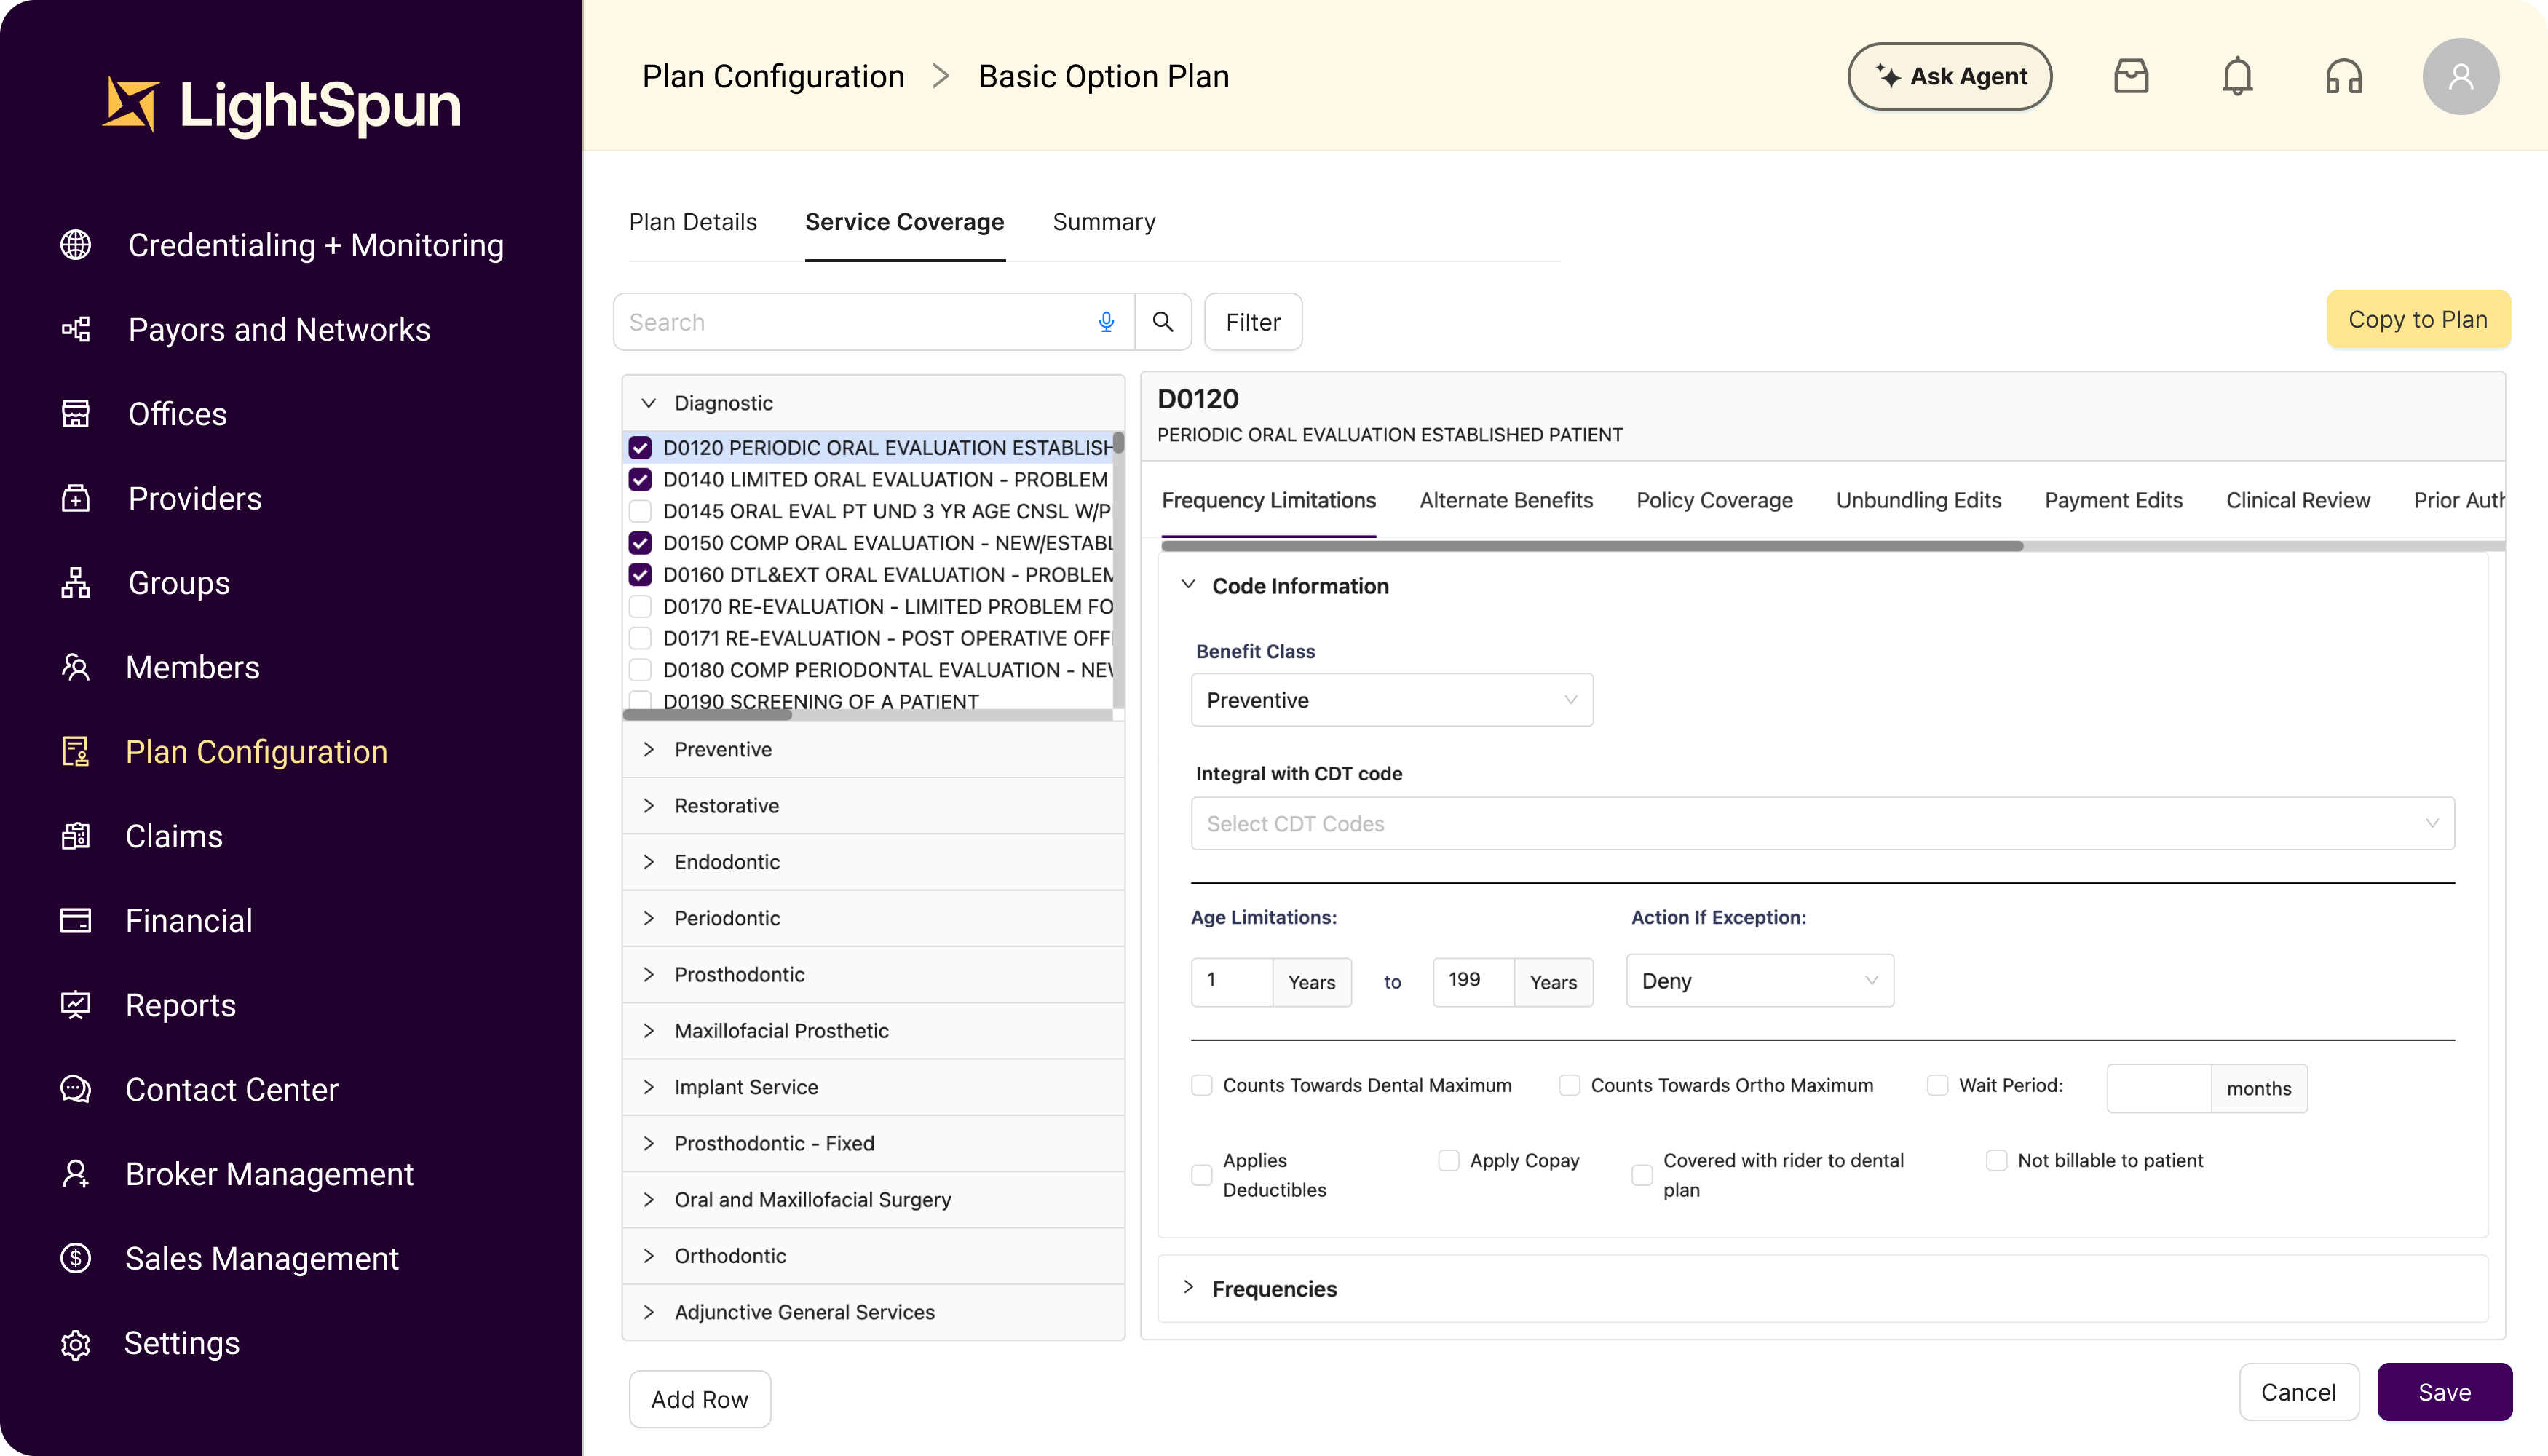Open notifications bell icon
This screenshot has height=1456, width=2548.
tap(2237, 76)
